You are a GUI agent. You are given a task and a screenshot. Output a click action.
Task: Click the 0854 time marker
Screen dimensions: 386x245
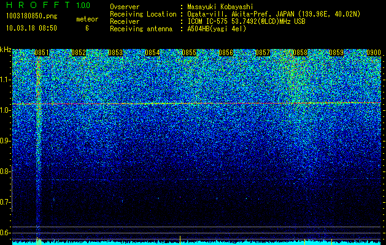tap(152, 53)
